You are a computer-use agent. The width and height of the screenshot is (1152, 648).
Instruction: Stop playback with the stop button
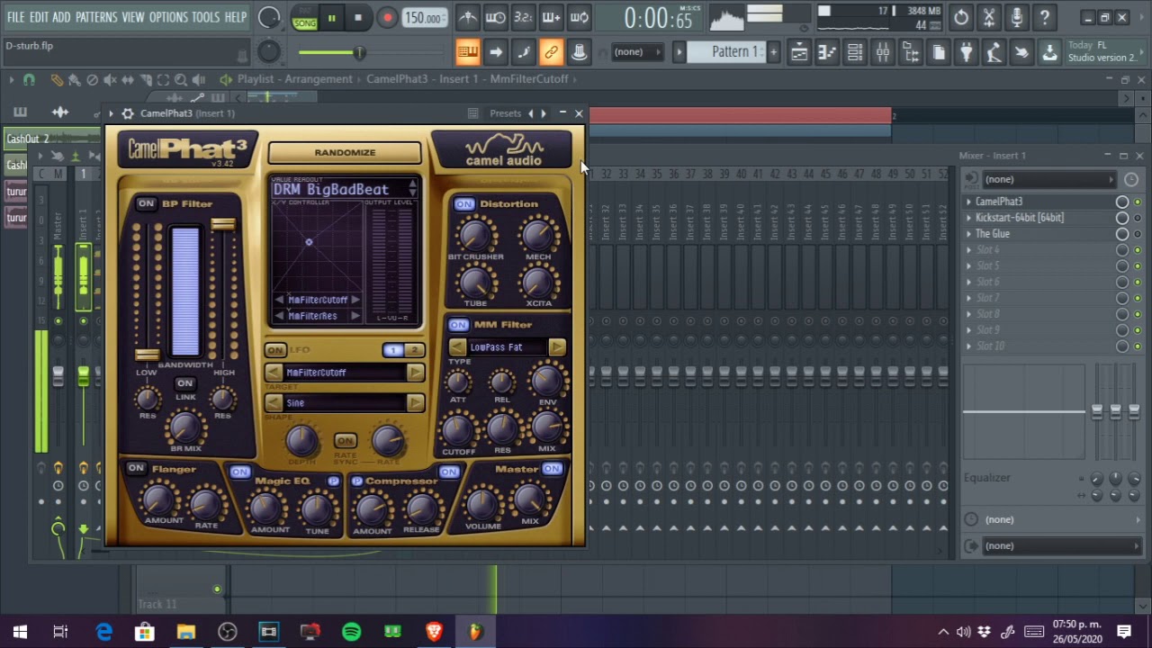358,18
